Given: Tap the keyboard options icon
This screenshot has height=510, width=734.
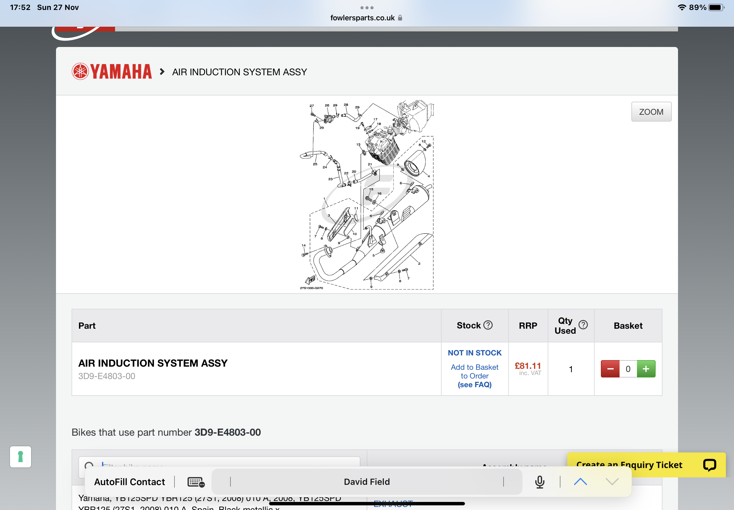Looking at the screenshot, I should pos(196,482).
